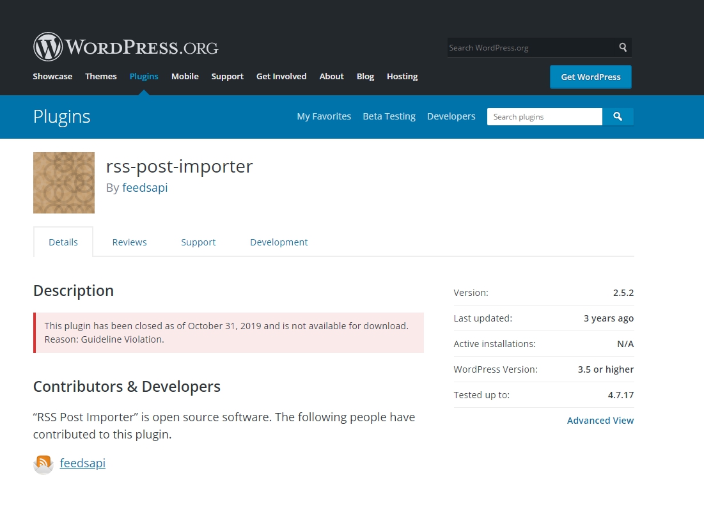The width and height of the screenshot is (704, 512).
Task: Click the WordPress.org logo
Action: (x=126, y=47)
